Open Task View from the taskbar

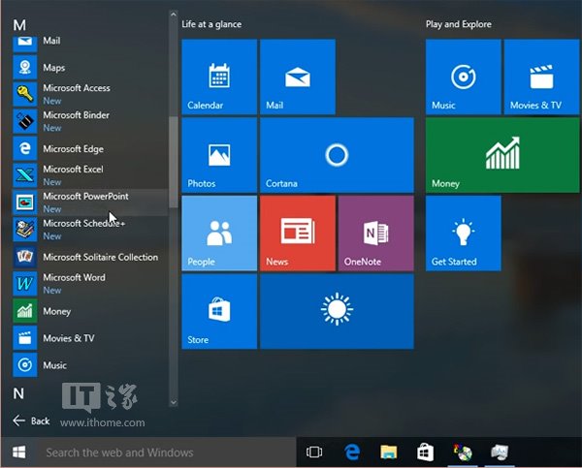(x=313, y=452)
